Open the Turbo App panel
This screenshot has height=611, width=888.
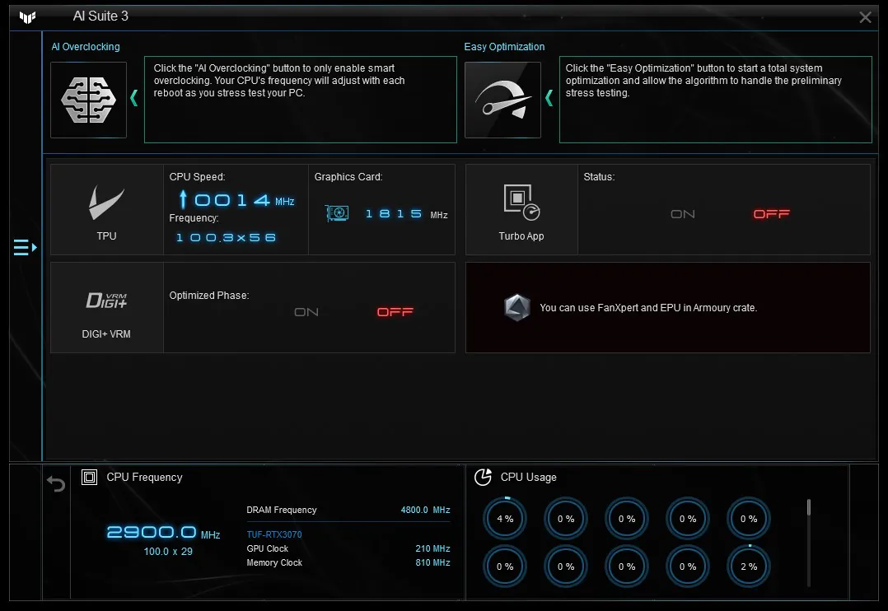tap(521, 209)
